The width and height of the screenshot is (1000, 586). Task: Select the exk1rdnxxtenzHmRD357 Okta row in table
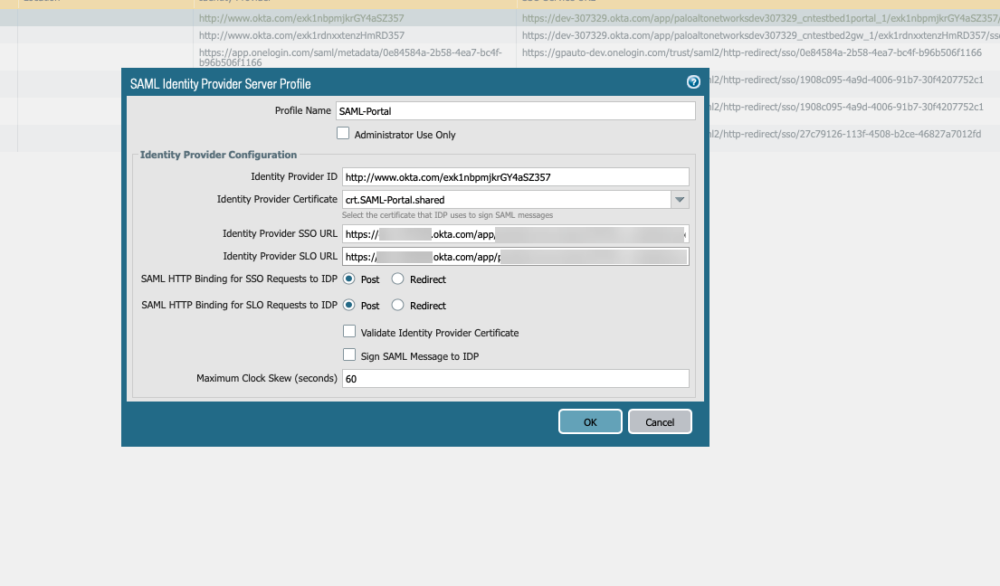(x=301, y=35)
